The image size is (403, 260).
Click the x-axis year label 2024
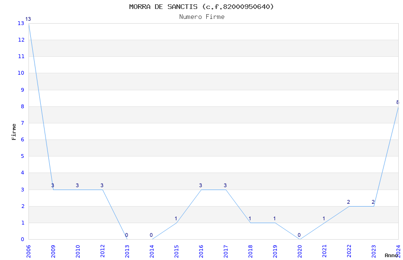pyautogui.click(x=398, y=251)
